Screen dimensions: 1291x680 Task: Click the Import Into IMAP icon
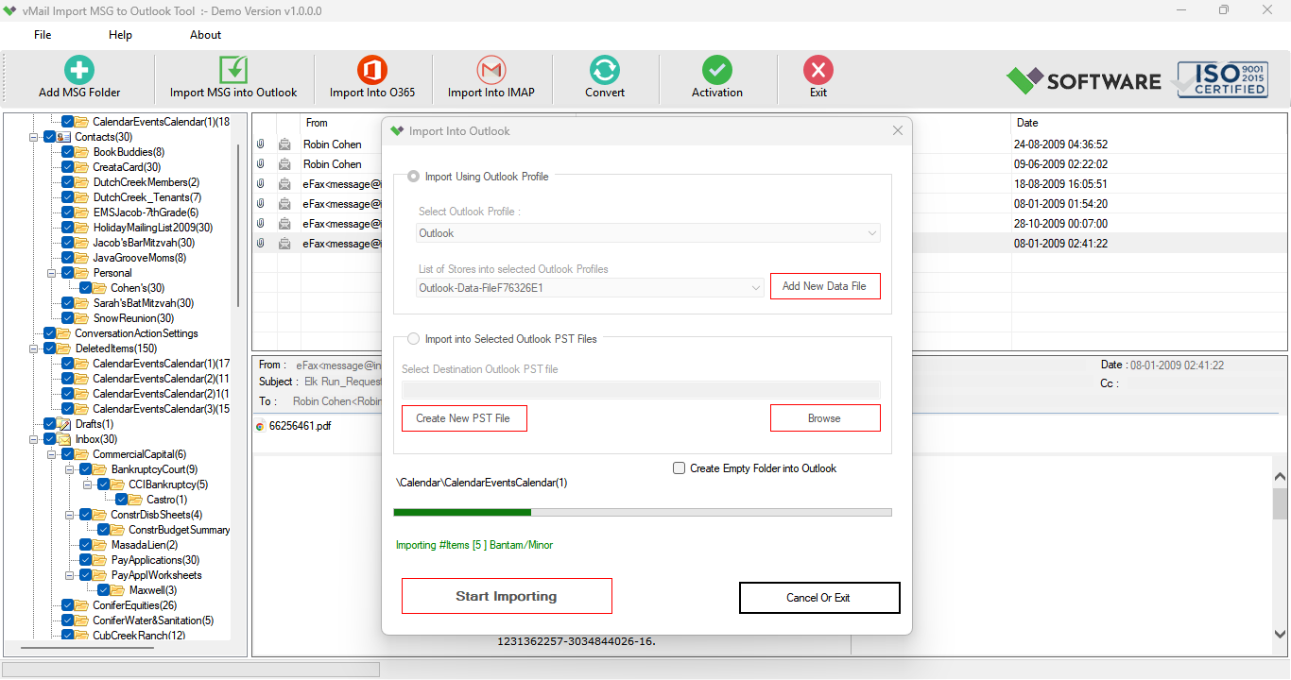[491, 70]
